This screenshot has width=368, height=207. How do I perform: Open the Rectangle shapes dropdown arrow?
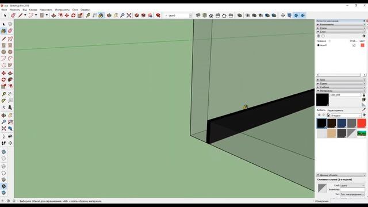click(47, 16)
